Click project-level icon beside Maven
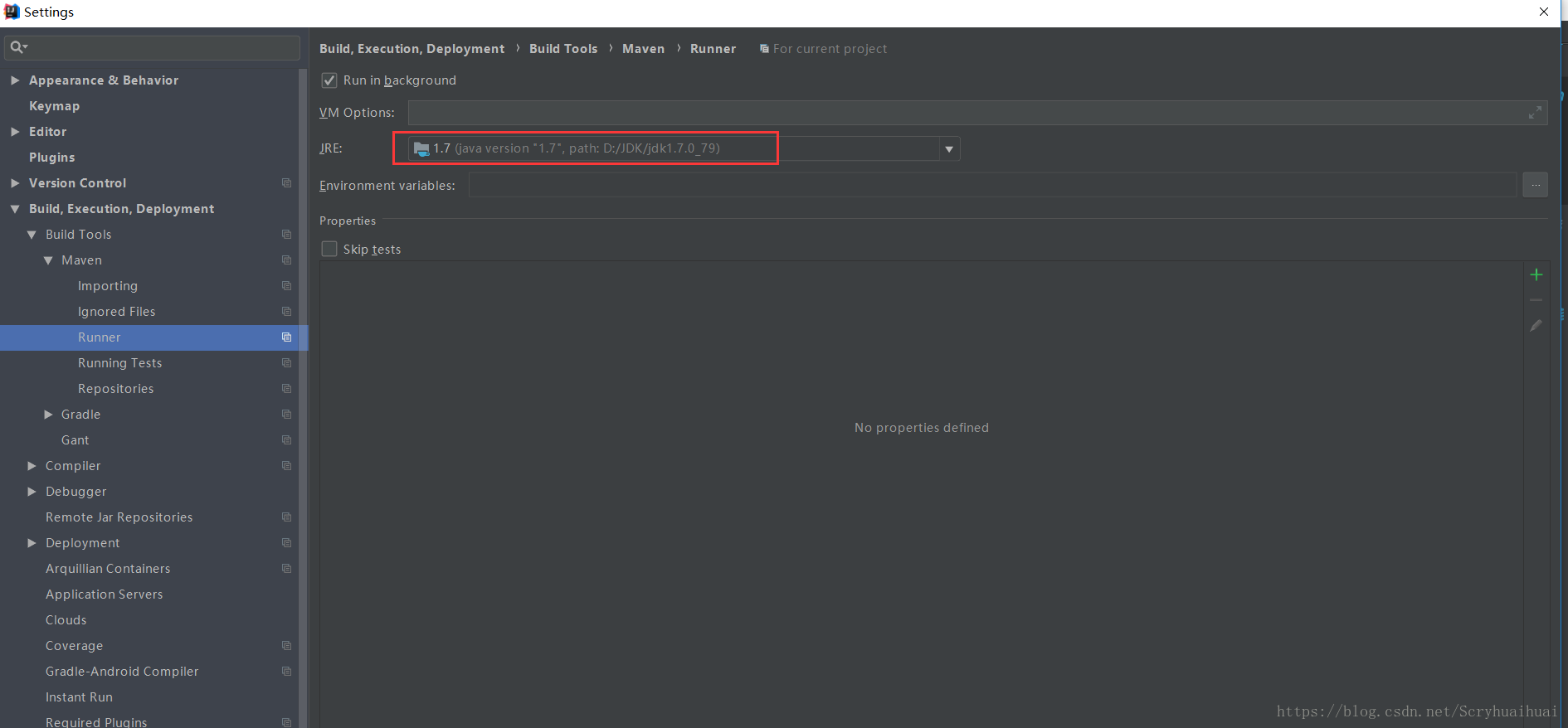This screenshot has height=728, width=1568. 286,260
